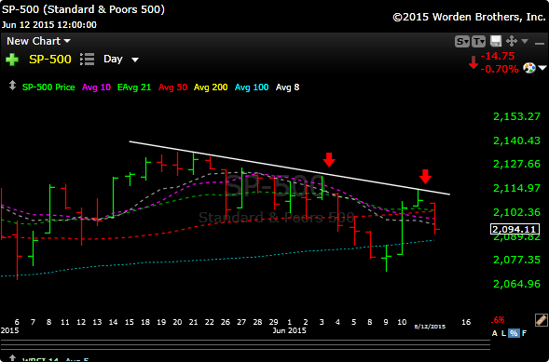Click the SP-500 (Standard & Poors 500) title
Viewport: 549px width, 362px height.
tap(83, 9)
